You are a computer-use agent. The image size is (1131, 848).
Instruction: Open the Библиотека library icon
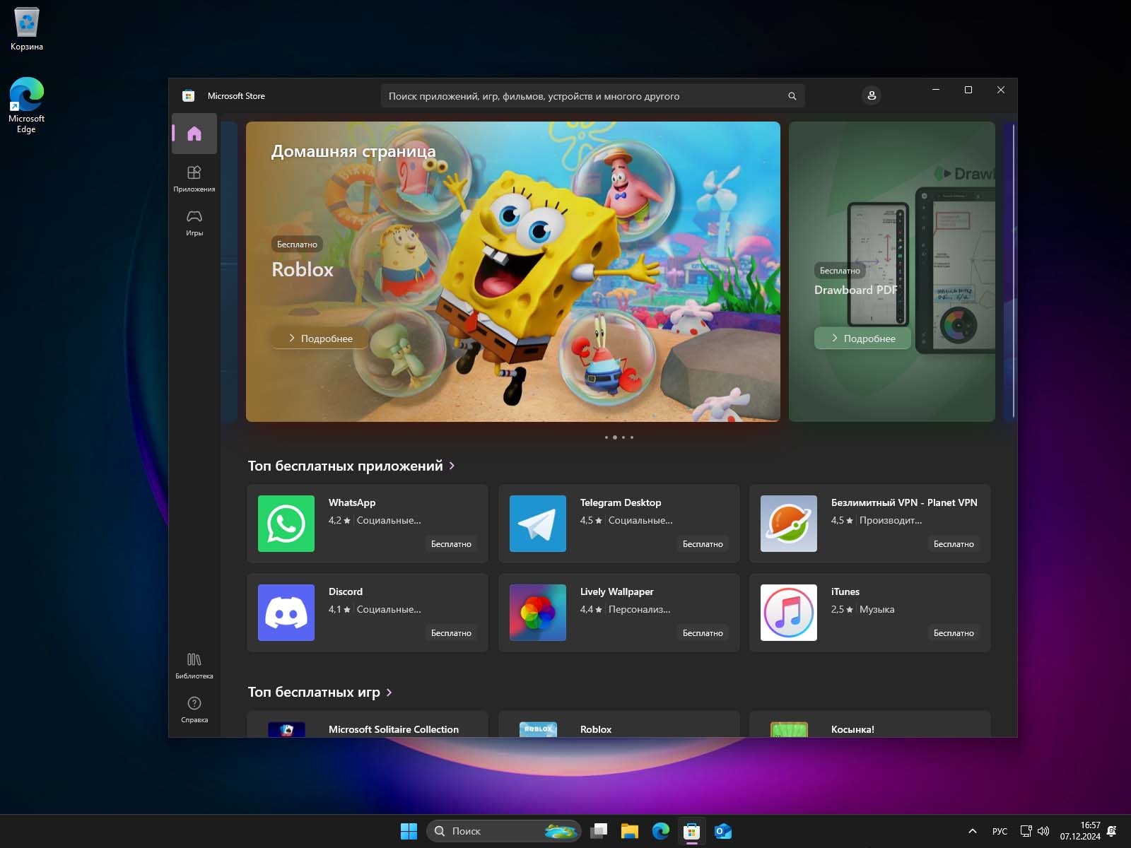click(194, 665)
